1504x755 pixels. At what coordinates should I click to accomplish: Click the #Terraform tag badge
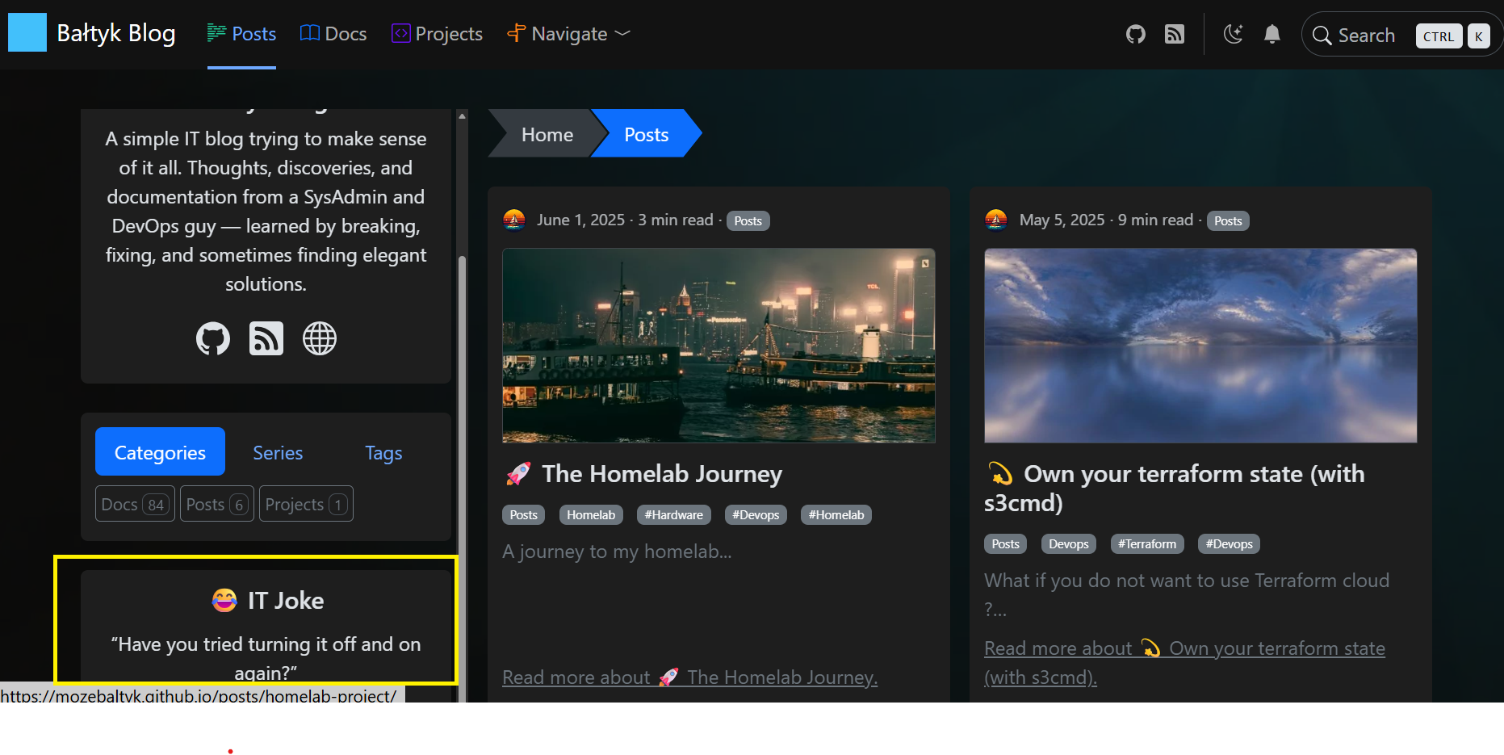(x=1146, y=543)
